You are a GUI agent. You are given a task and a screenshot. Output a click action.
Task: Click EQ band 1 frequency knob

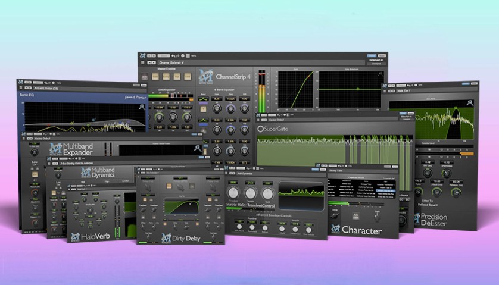tap(230, 109)
